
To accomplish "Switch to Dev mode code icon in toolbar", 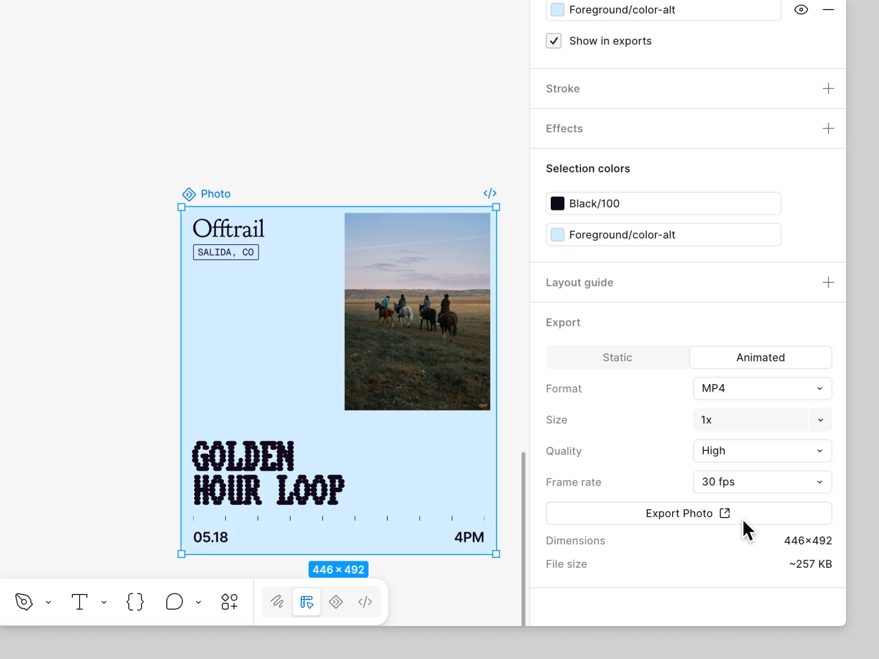I will [x=365, y=602].
